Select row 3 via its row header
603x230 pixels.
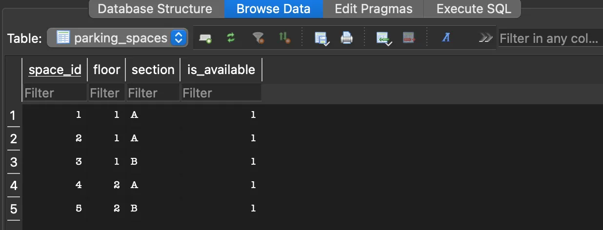click(13, 162)
